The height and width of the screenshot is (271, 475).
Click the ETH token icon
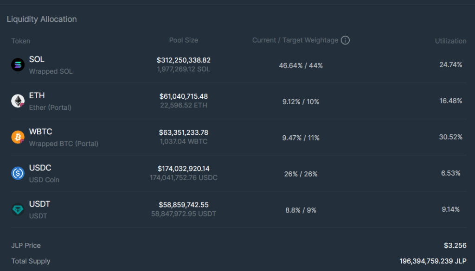pyautogui.click(x=18, y=101)
